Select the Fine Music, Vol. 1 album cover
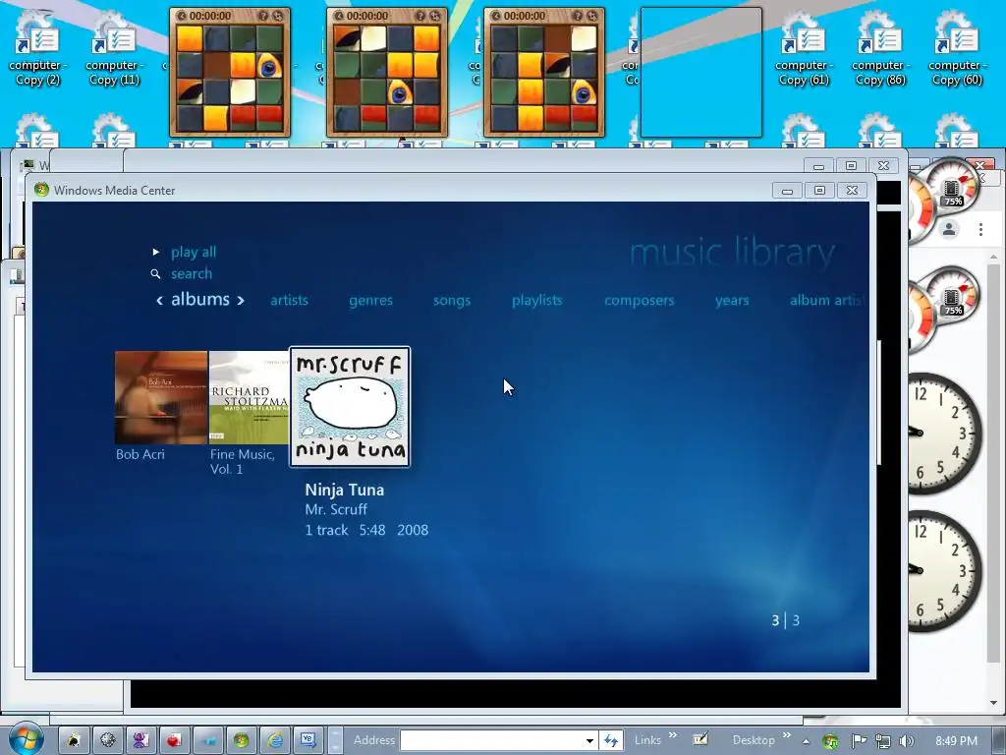Image resolution: width=1006 pixels, height=755 pixels. 249,397
